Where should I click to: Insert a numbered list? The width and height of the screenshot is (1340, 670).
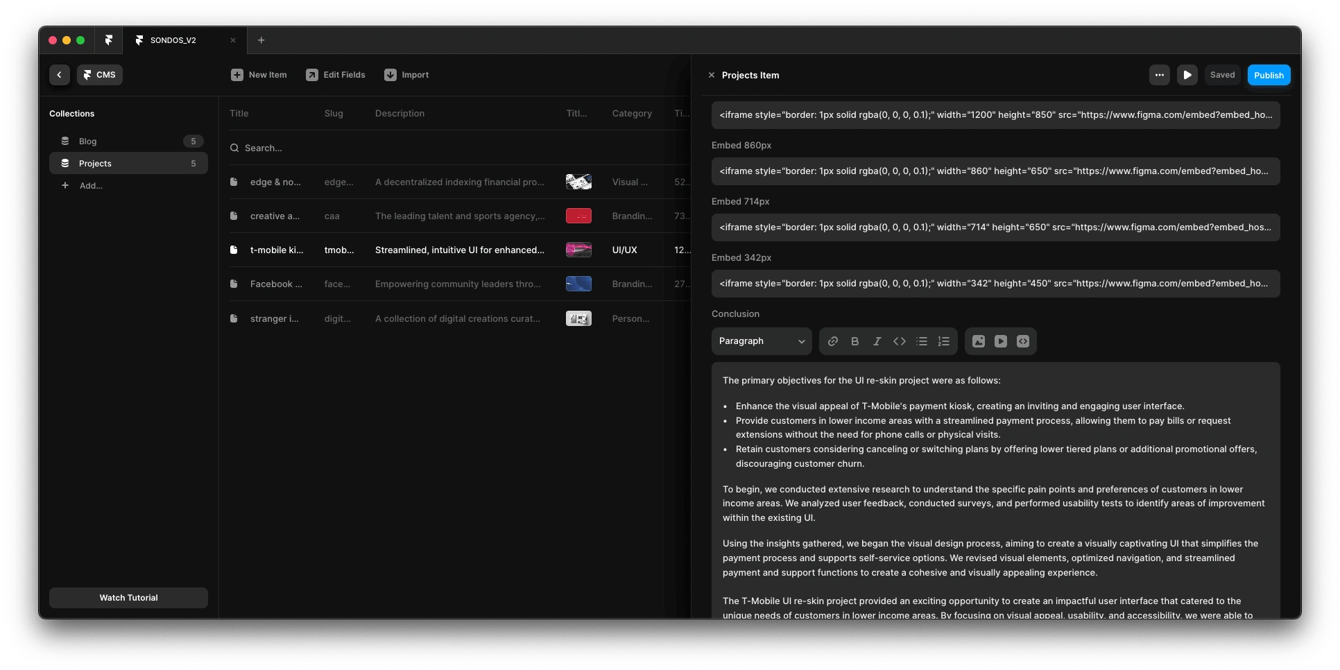[944, 341]
